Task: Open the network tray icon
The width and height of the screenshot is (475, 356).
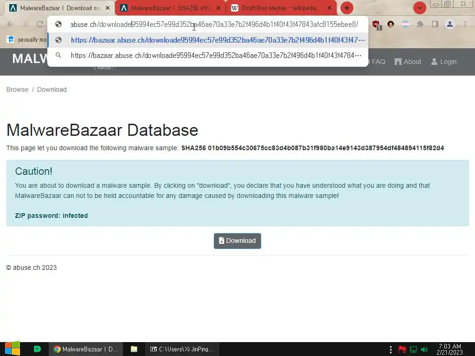Action: 413,350
